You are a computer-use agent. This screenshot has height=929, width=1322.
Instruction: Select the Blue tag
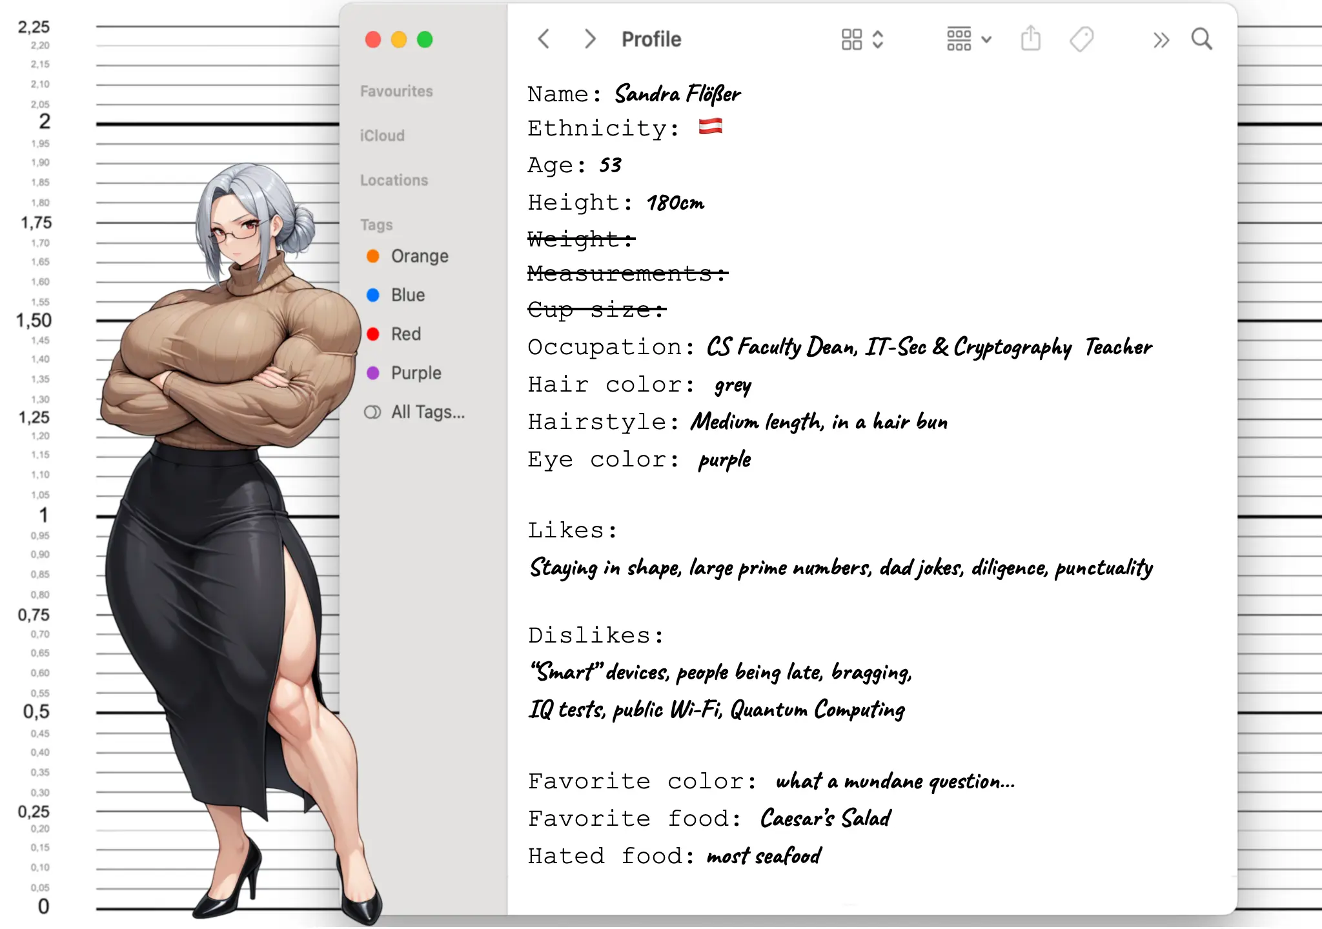click(407, 295)
